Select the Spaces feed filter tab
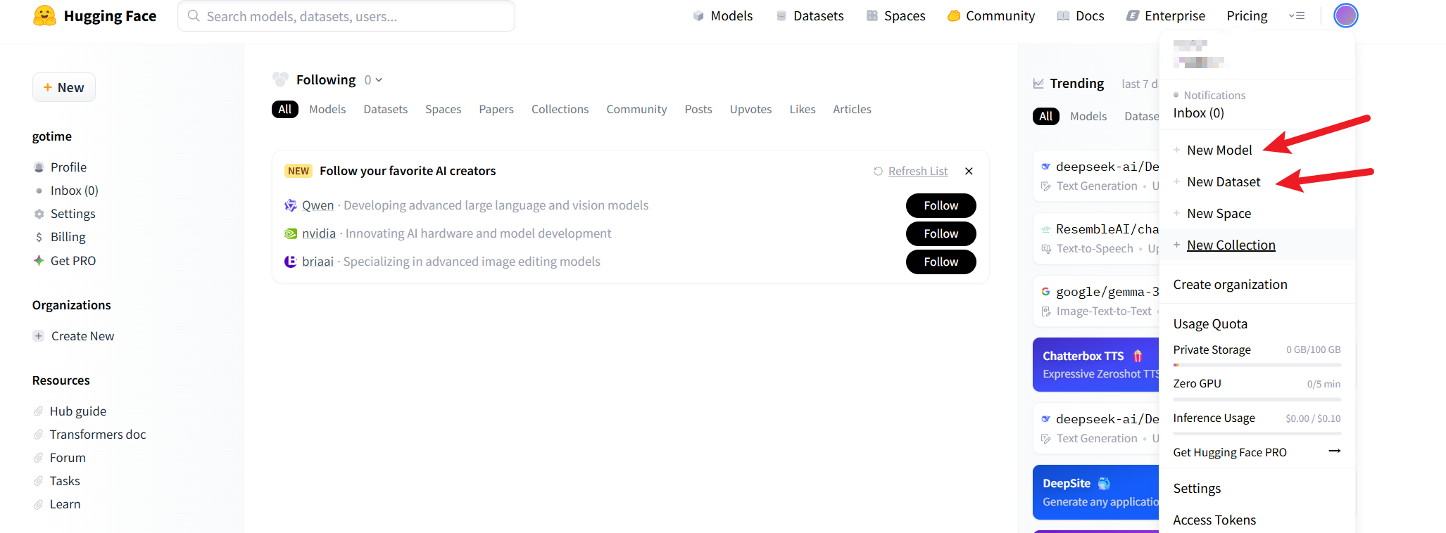The height and width of the screenshot is (533, 1446). tap(444, 109)
